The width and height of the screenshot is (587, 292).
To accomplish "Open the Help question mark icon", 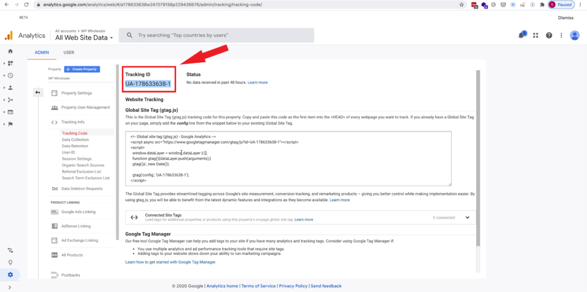I will tap(549, 35).
